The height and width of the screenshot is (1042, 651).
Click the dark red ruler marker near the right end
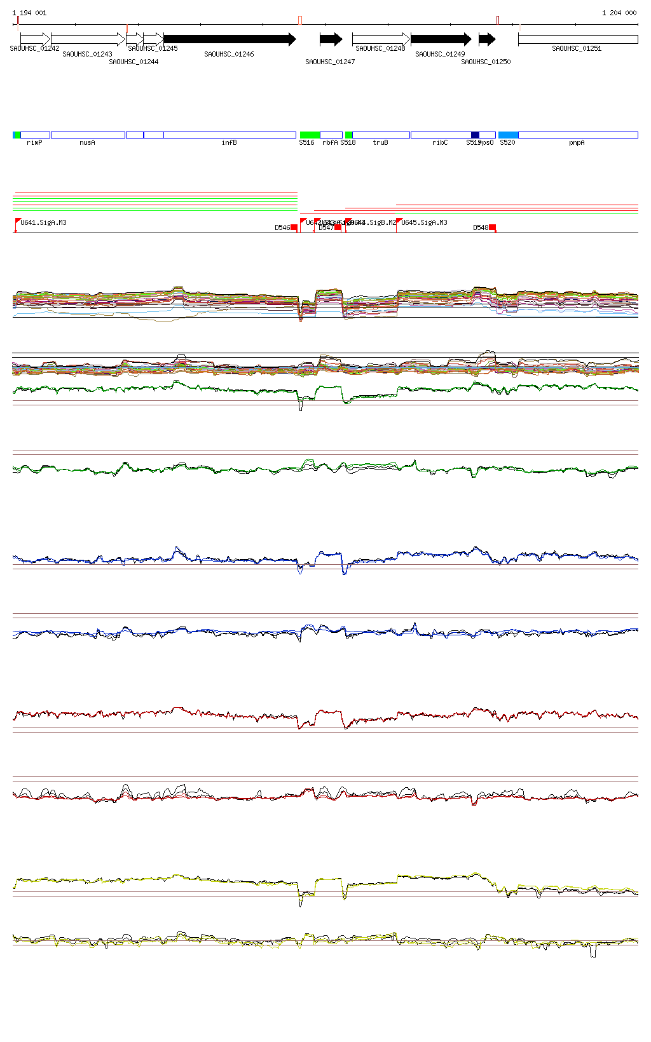point(498,20)
